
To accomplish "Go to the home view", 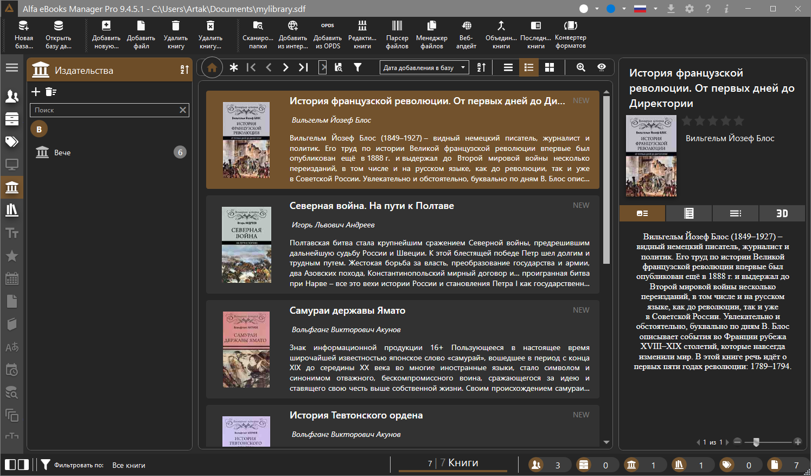I will tap(212, 68).
